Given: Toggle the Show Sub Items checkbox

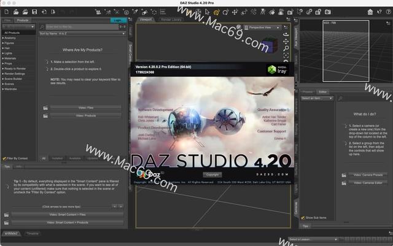Looking at the screenshot, I should coord(303,218).
